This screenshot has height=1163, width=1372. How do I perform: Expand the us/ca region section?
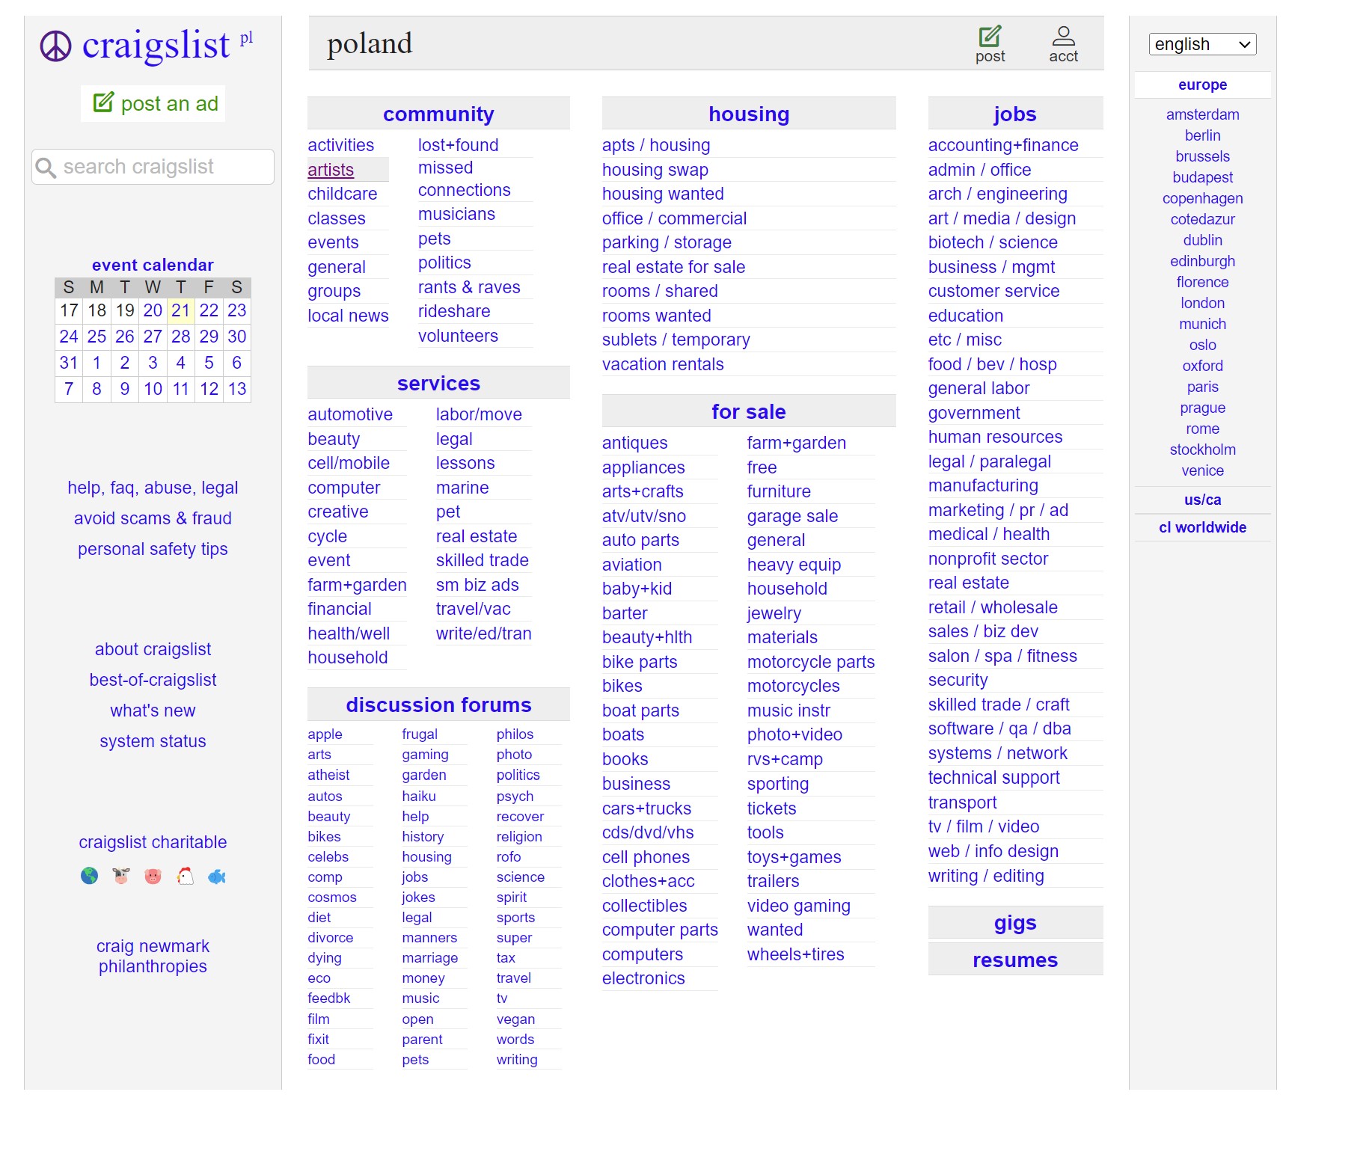coord(1202,500)
